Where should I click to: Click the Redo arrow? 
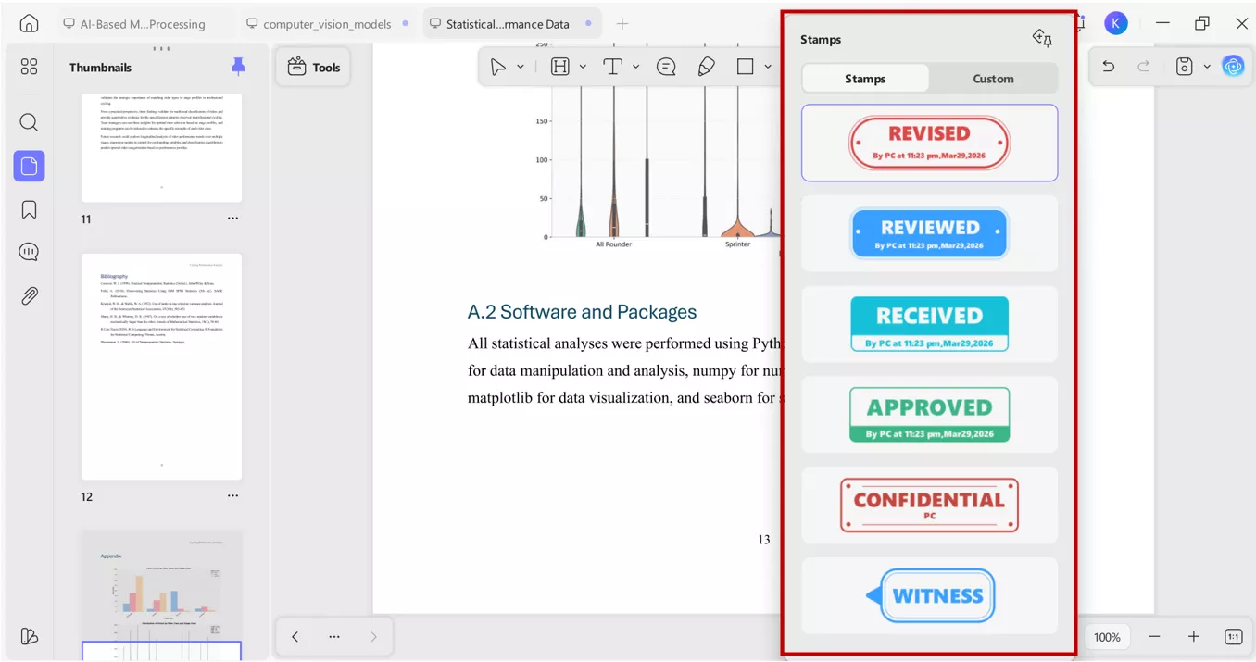pyautogui.click(x=1144, y=67)
